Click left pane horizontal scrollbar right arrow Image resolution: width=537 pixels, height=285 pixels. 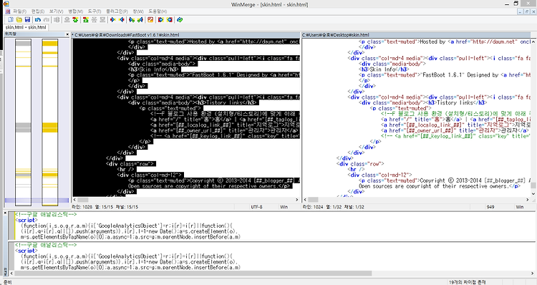[x=297, y=200]
